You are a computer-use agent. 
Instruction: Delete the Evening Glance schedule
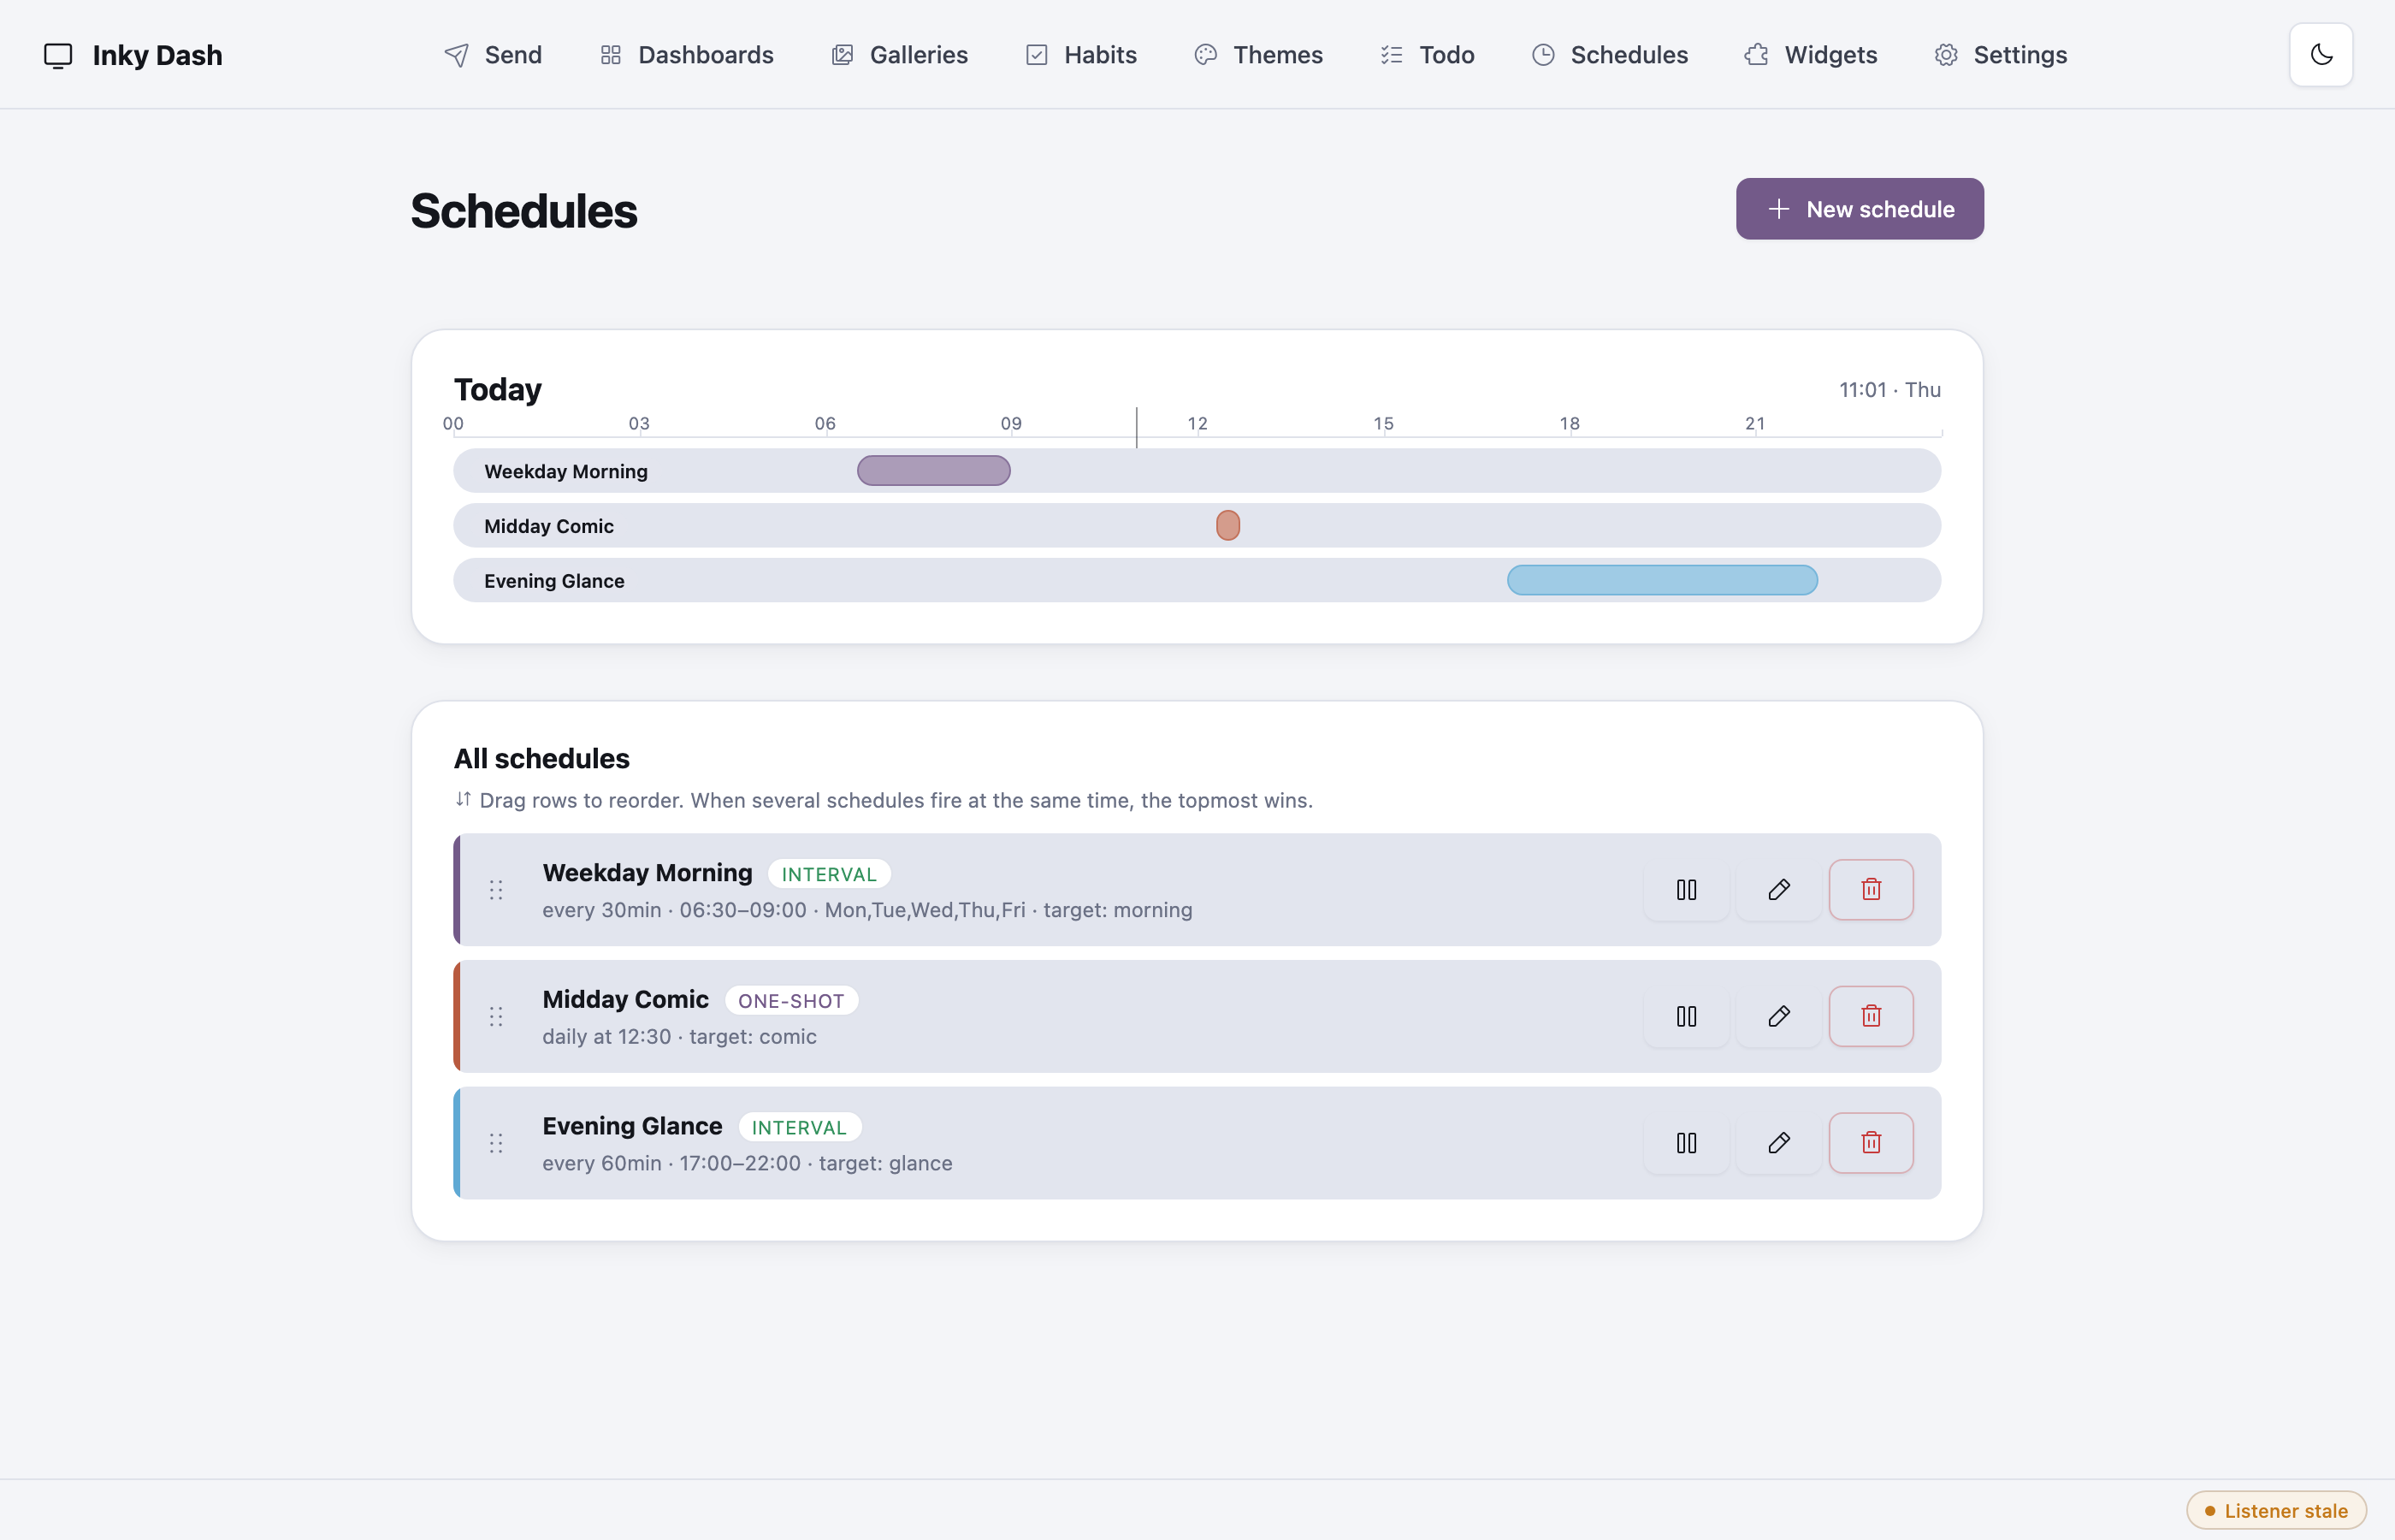[1872, 1143]
